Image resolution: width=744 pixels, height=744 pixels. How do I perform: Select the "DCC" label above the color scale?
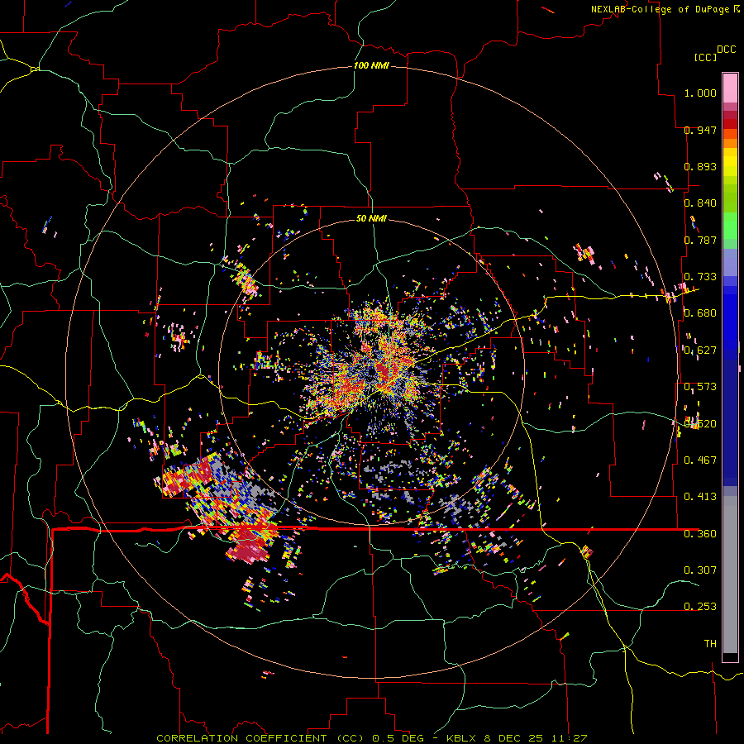click(726, 50)
